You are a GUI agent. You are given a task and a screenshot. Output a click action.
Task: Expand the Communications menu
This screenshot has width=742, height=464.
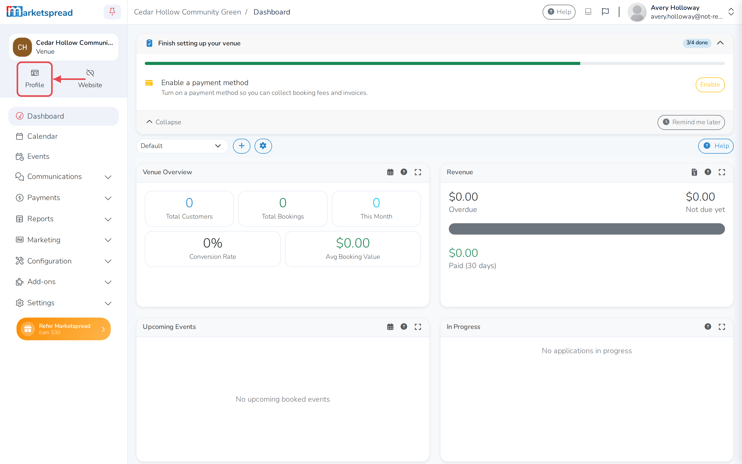point(63,177)
